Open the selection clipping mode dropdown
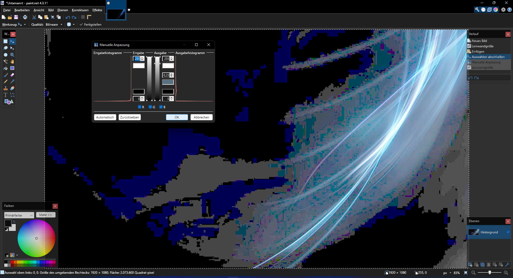Viewport: 513px width, 278px height. pos(71,25)
